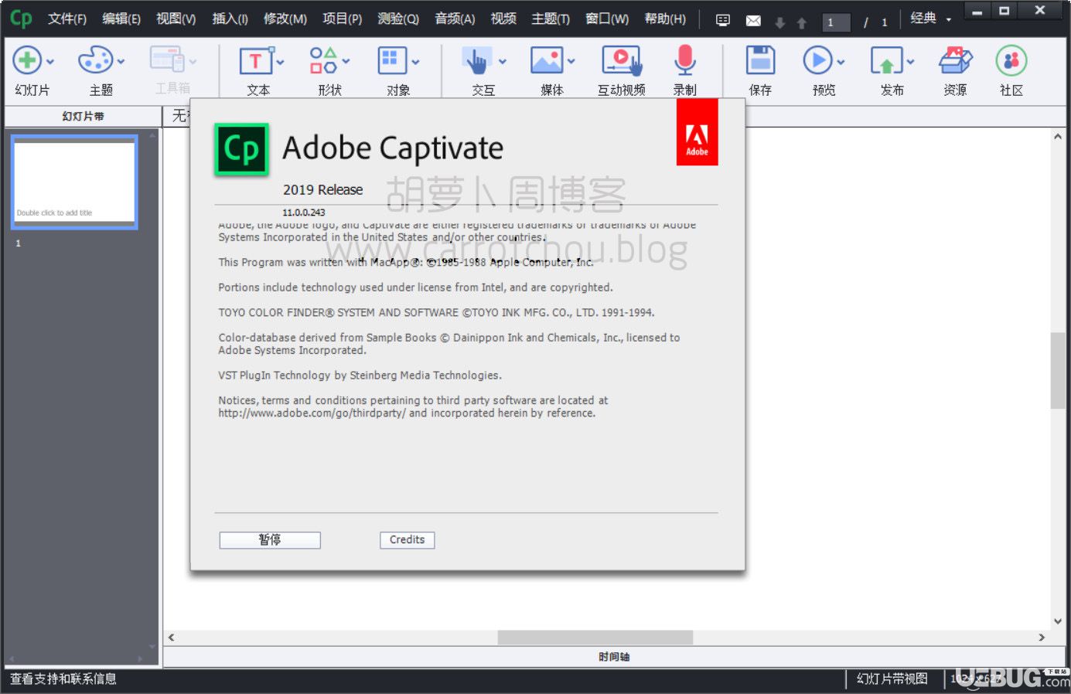Start recording with the 录制 microphone icon

(x=685, y=60)
